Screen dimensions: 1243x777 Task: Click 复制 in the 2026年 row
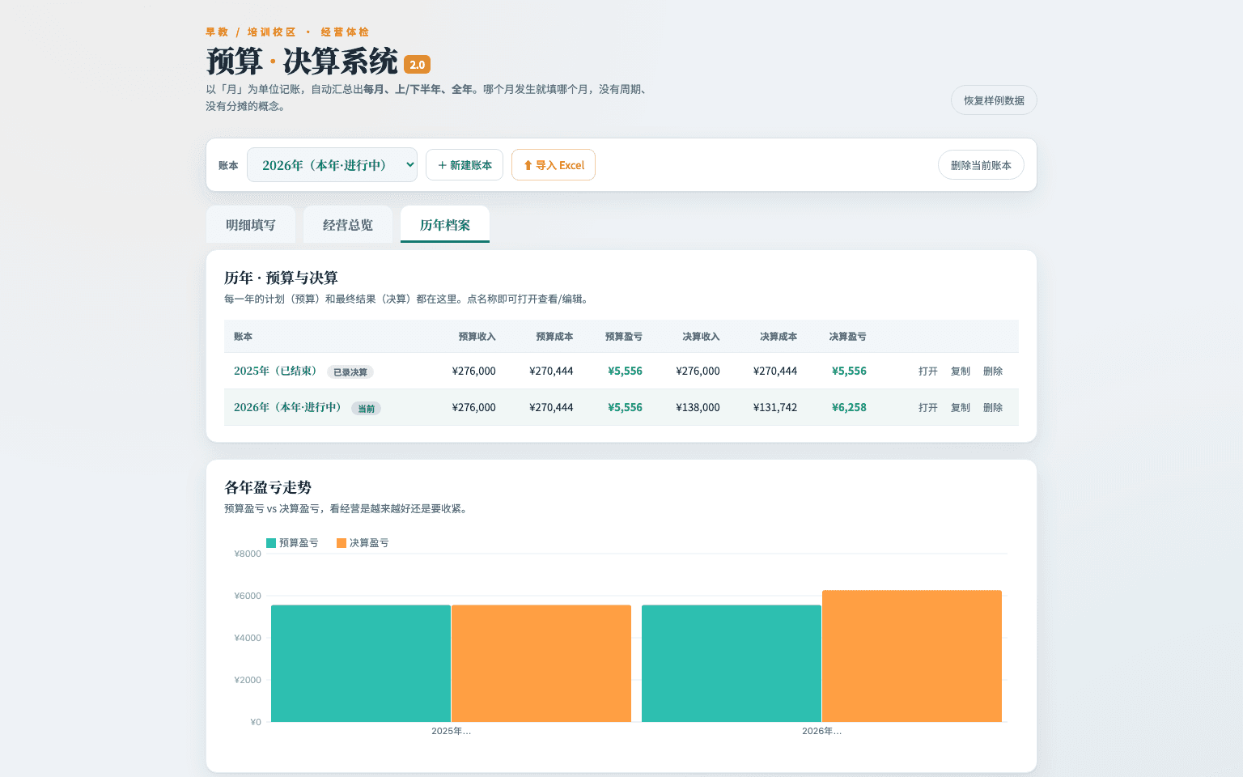pyautogui.click(x=961, y=408)
